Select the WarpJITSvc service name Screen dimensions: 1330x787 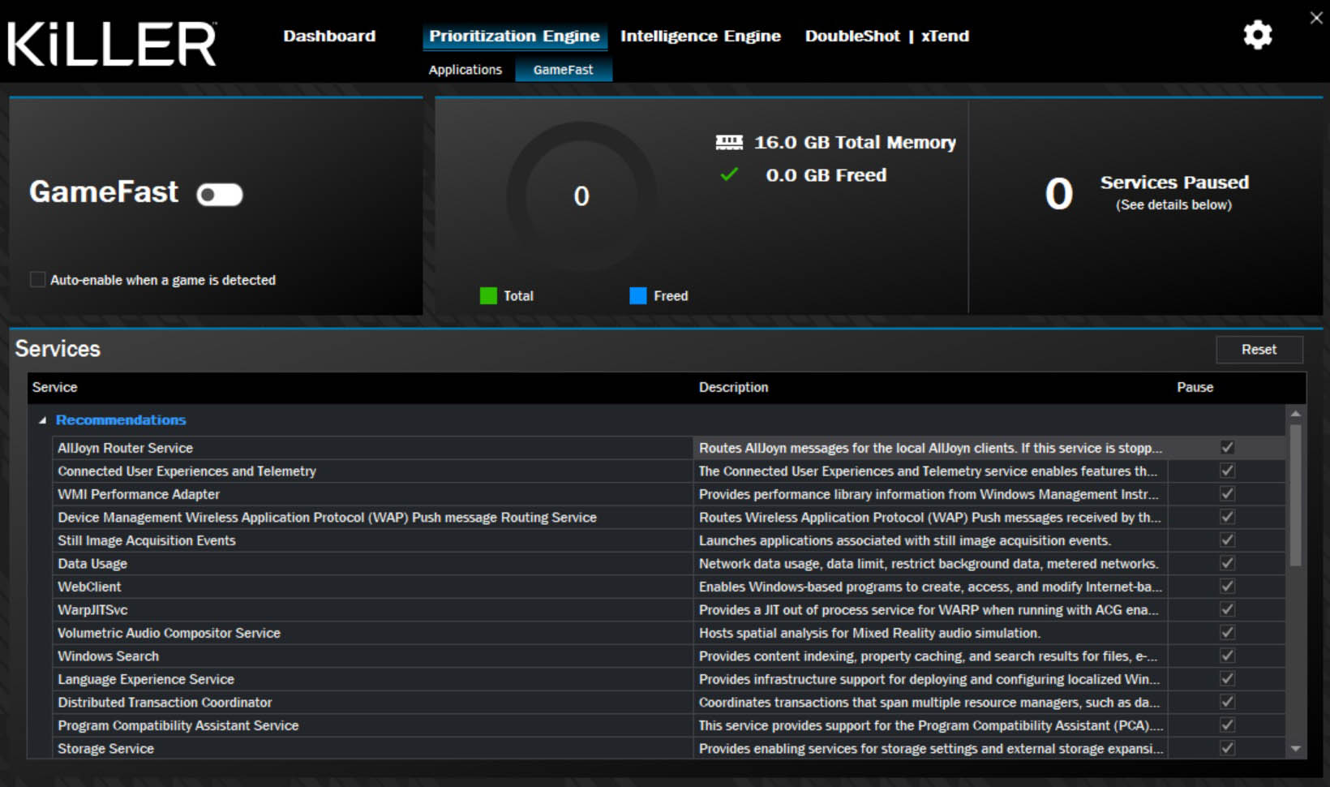coord(92,610)
